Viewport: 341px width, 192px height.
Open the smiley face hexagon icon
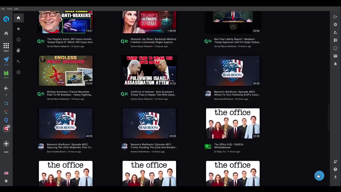click(x=335, y=48)
